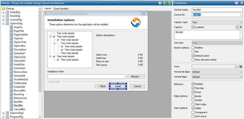Screen dimensions: 244x119
Task: Click the help icon in Dialogs header
Action: [160, 3]
